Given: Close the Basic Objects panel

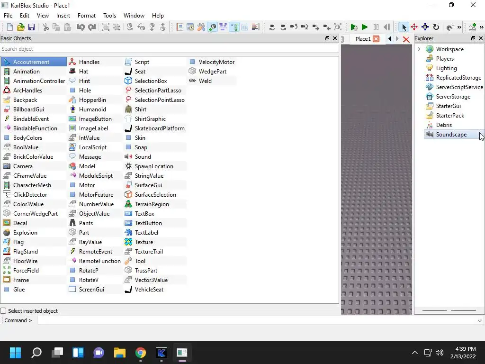Looking at the screenshot, I should (x=335, y=38).
